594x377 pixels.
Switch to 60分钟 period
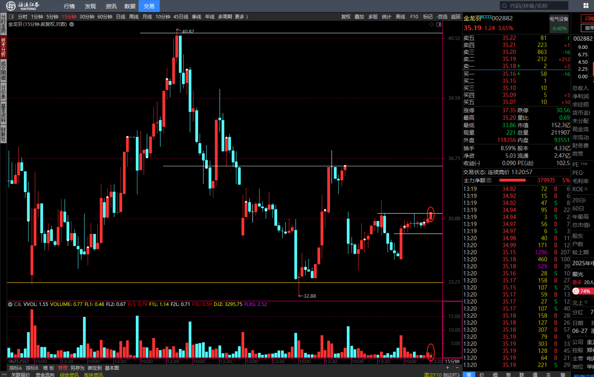click(105, 17)
